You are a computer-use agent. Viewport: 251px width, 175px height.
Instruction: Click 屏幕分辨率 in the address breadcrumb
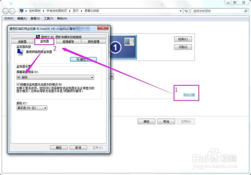tap(92, 11)
